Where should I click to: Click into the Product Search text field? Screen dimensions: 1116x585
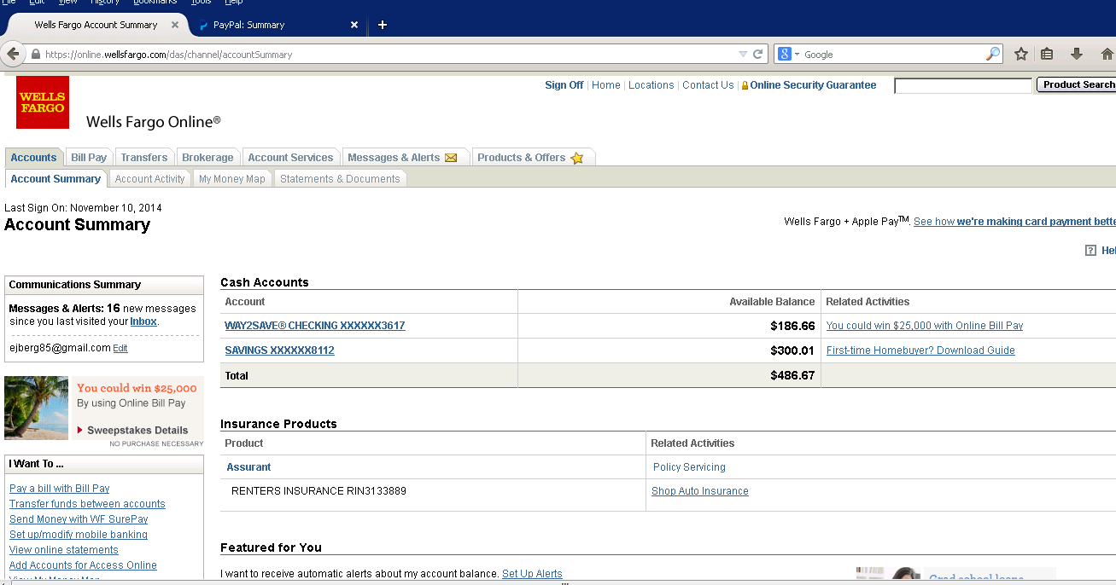(x=963, y=85)
